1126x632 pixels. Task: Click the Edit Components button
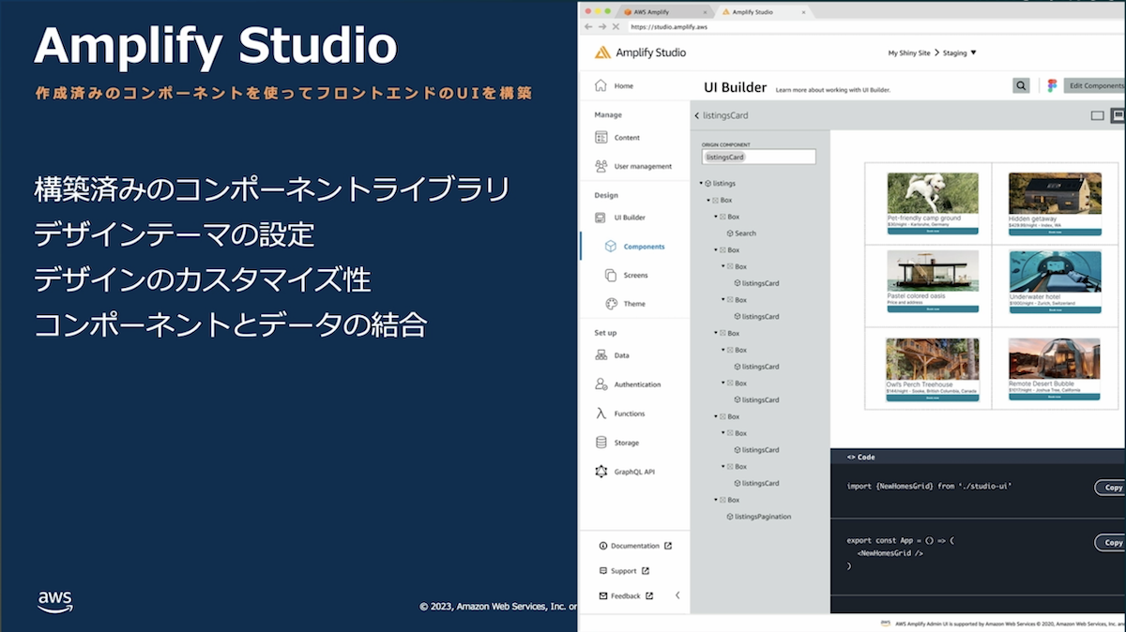(x=1094, y=85)
